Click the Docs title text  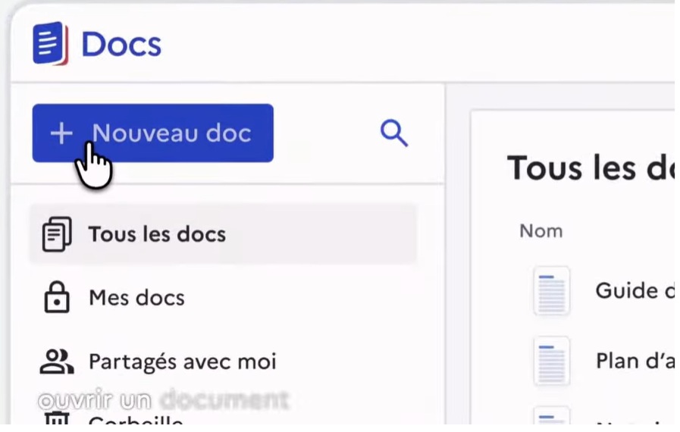121,44
